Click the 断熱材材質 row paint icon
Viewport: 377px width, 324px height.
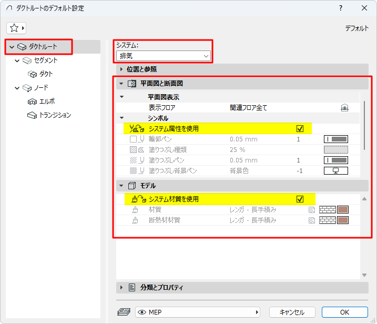tap(135, 220)
